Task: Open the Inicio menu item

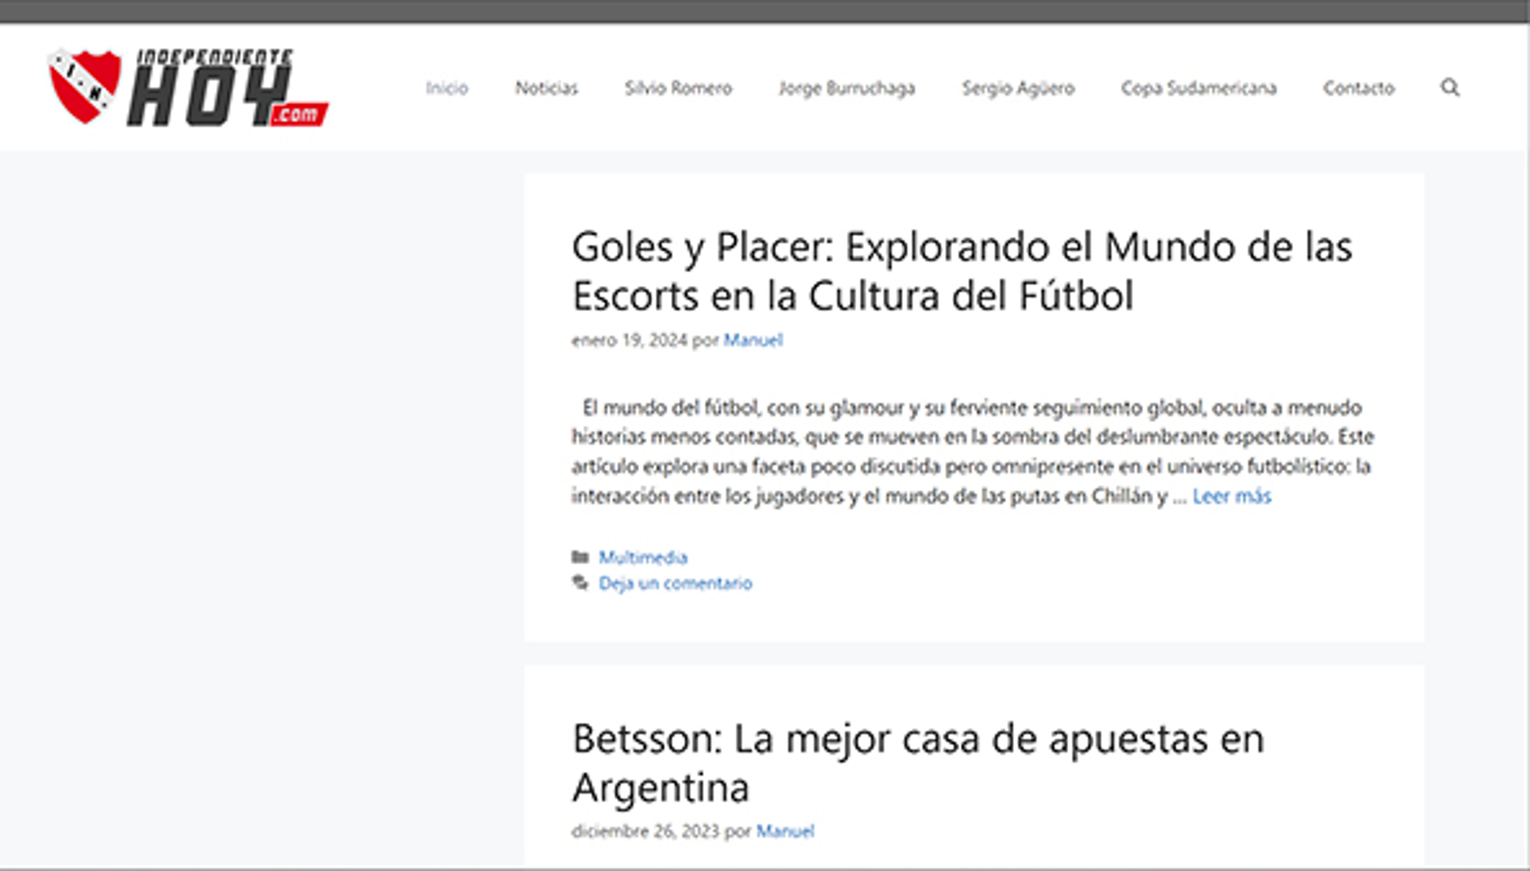Action: [x=447, y=88]
